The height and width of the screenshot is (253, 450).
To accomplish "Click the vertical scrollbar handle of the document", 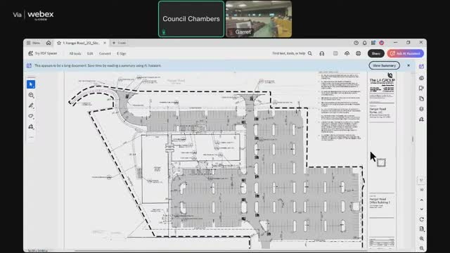I will [x=413, y=139].
